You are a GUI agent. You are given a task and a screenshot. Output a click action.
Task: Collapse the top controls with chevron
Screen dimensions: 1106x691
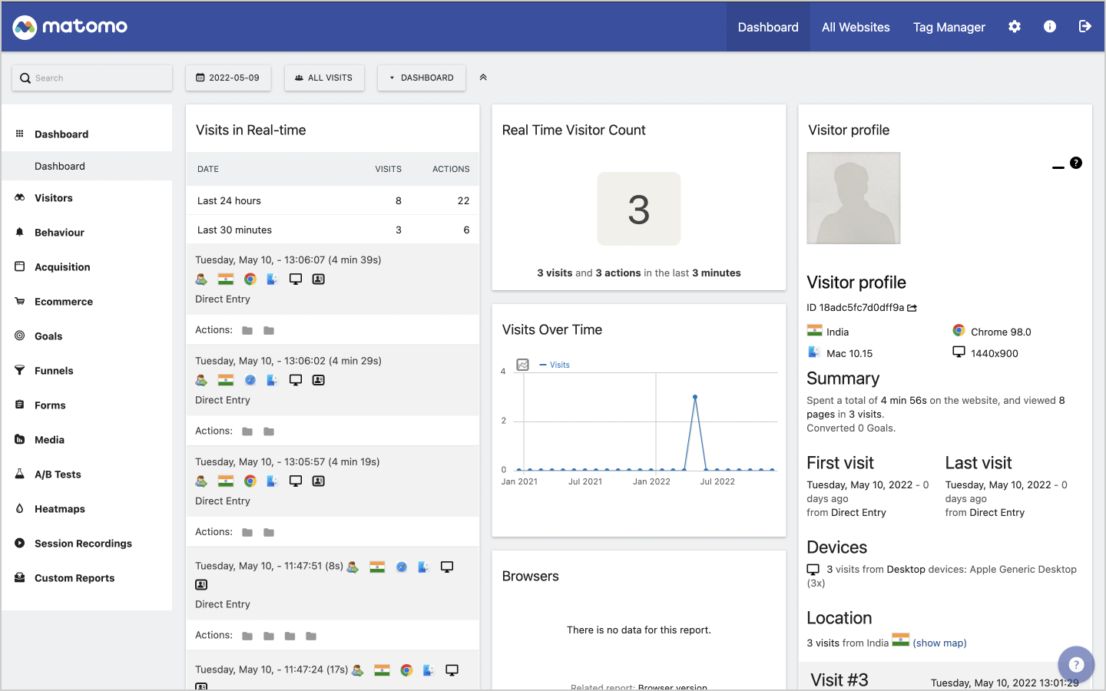click(x=483, y=78)
